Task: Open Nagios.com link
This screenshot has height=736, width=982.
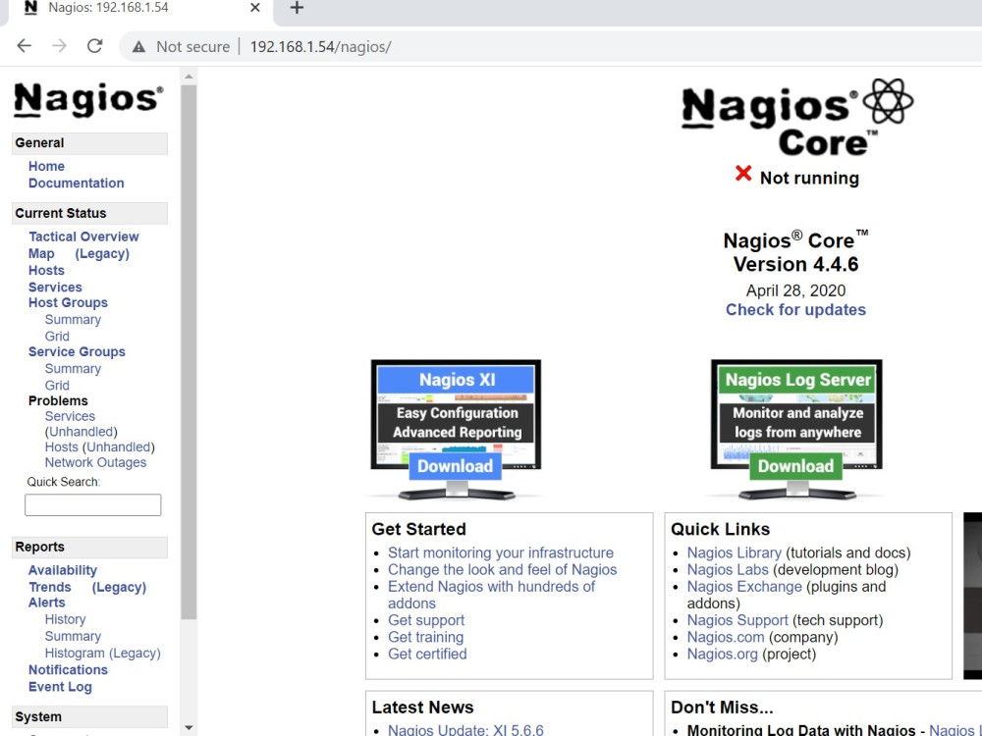Action: coord(726,637)
